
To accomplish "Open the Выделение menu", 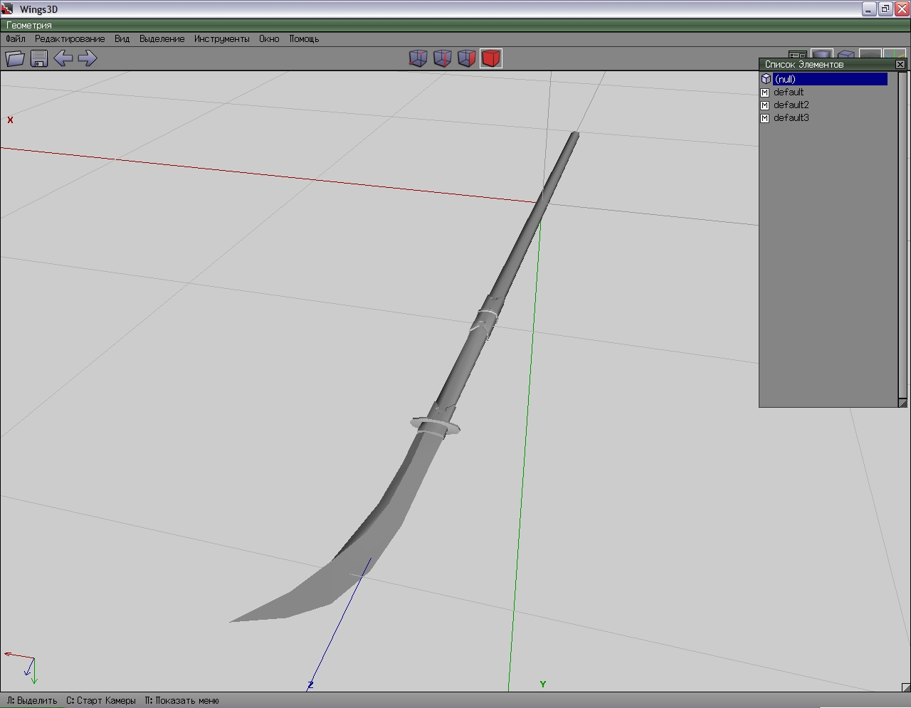I will (162, 39).
